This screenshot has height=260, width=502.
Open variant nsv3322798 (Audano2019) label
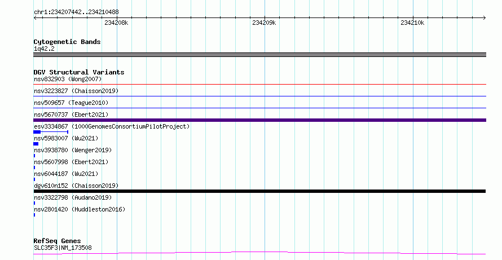click(73, 197)
